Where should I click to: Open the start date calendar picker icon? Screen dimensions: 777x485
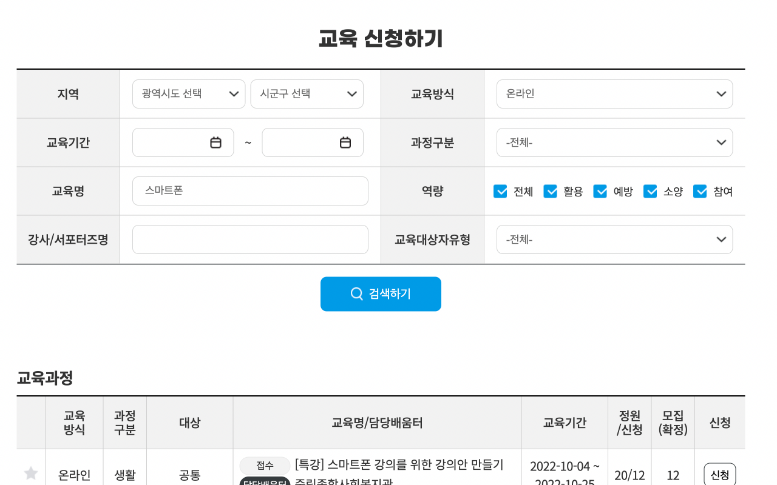[215, 142]
